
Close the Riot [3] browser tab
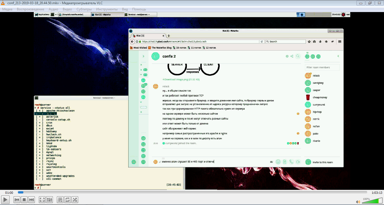tap(164, 36)
